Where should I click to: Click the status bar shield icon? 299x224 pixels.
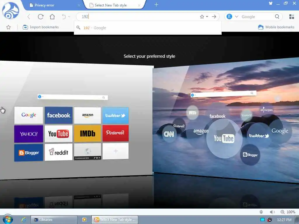261,212
